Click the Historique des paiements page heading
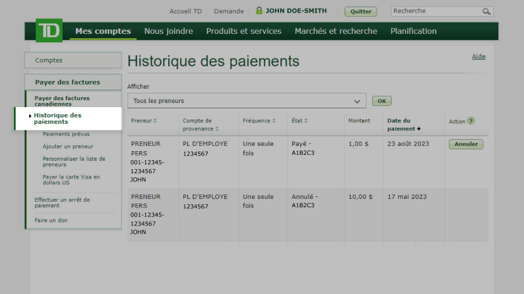This screenshot has height=294, width=524. coord(213,61)
